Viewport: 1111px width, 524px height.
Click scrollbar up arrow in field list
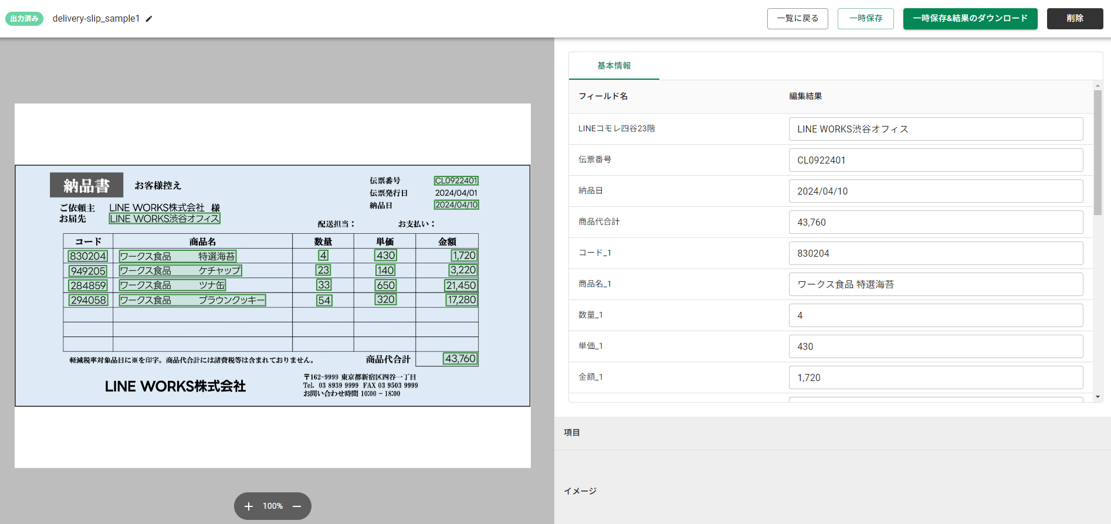[1098, 86]
